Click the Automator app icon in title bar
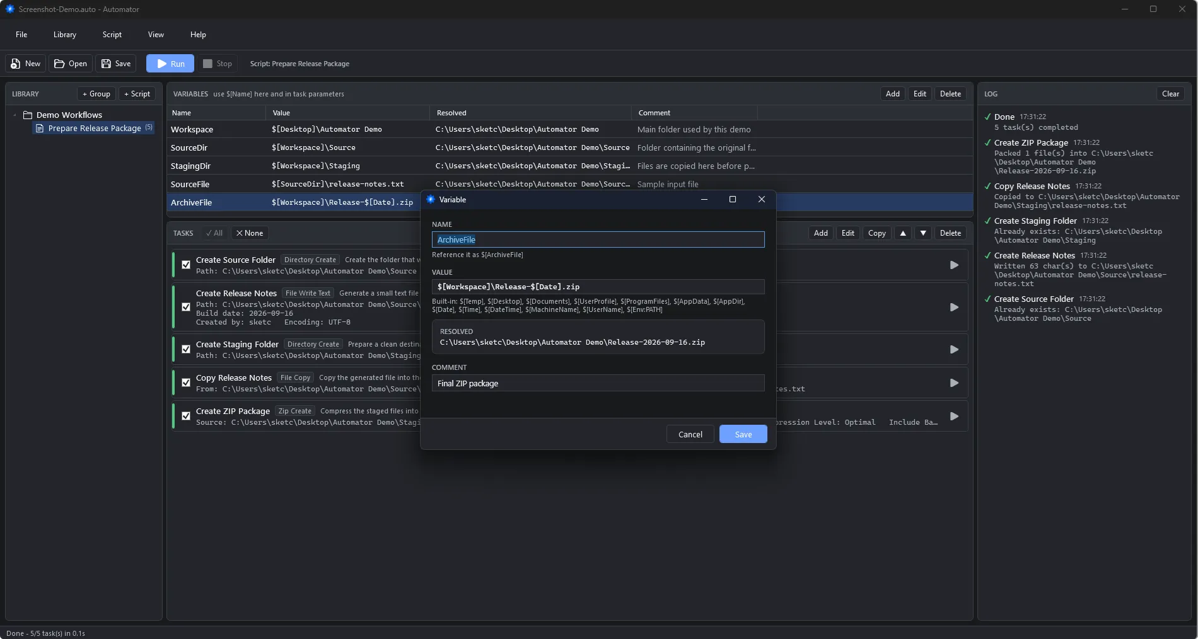 [9, 9]
